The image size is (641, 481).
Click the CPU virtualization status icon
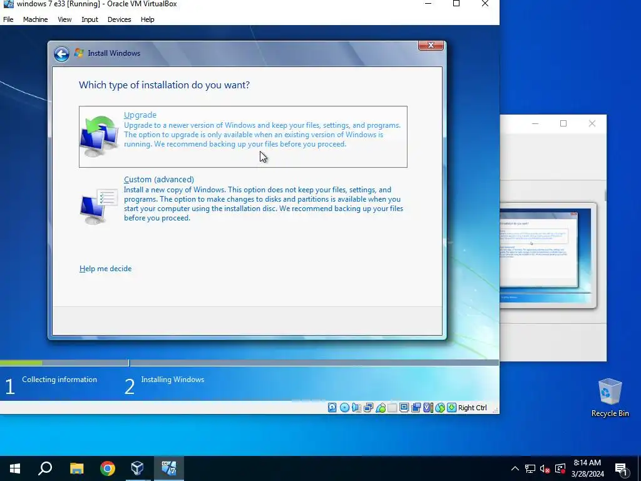point(428,407)
